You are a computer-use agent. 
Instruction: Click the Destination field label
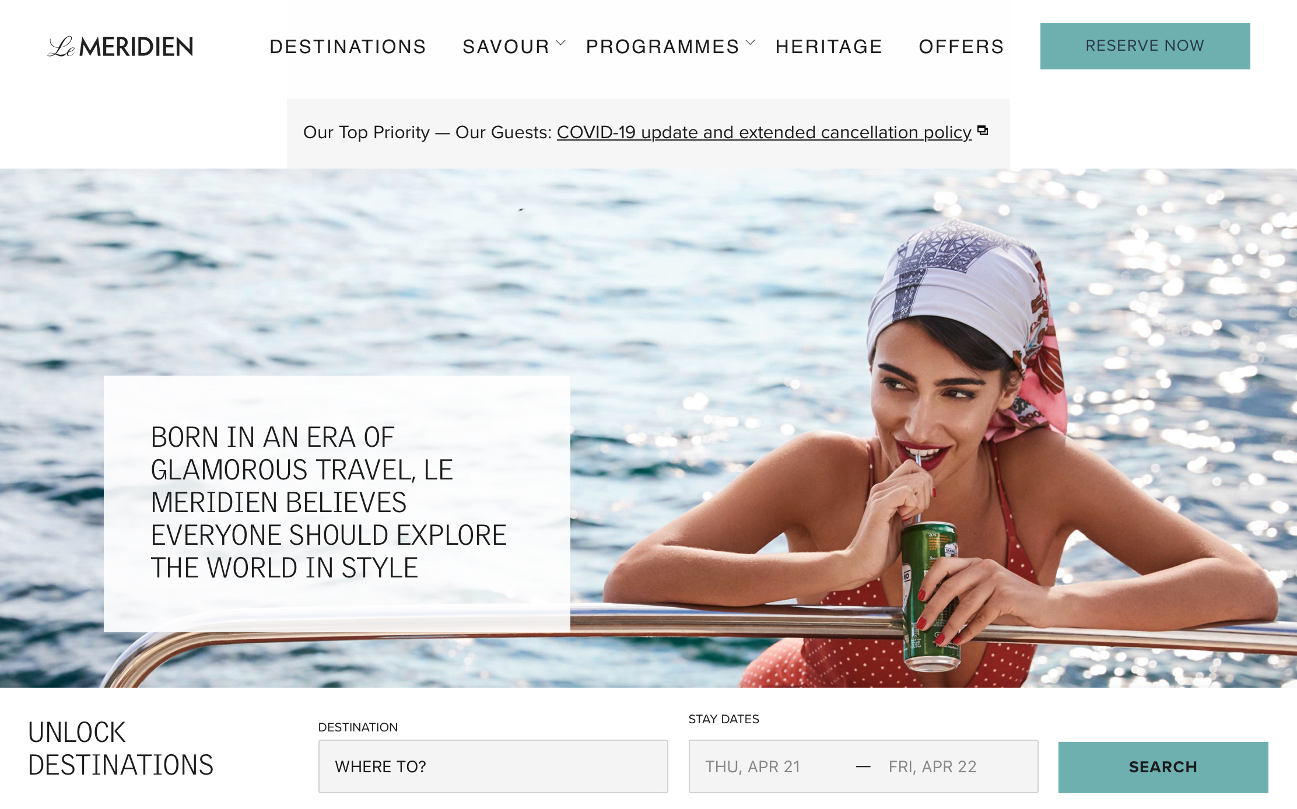358,727
